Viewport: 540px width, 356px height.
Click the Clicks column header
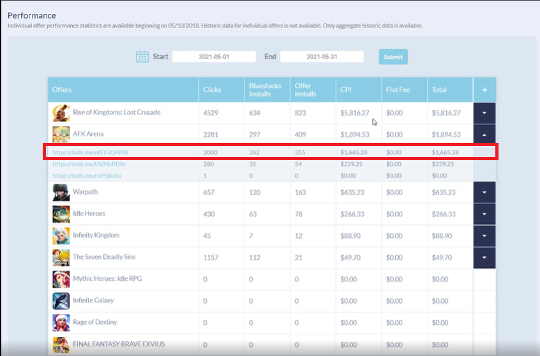(x=221, y=90)
